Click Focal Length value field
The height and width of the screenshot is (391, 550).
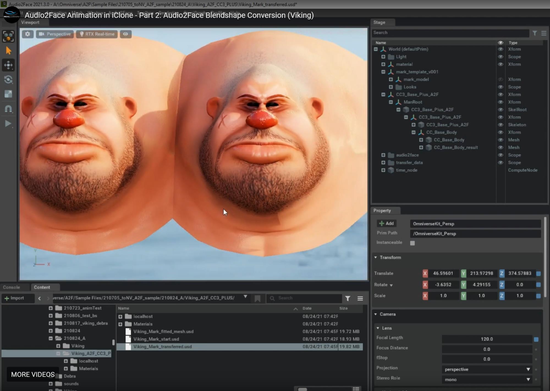pyautogui.click(x=487, y=339)
